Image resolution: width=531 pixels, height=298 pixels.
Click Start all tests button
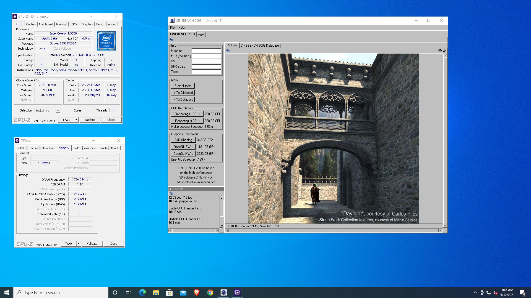click(x=183, y=86)
